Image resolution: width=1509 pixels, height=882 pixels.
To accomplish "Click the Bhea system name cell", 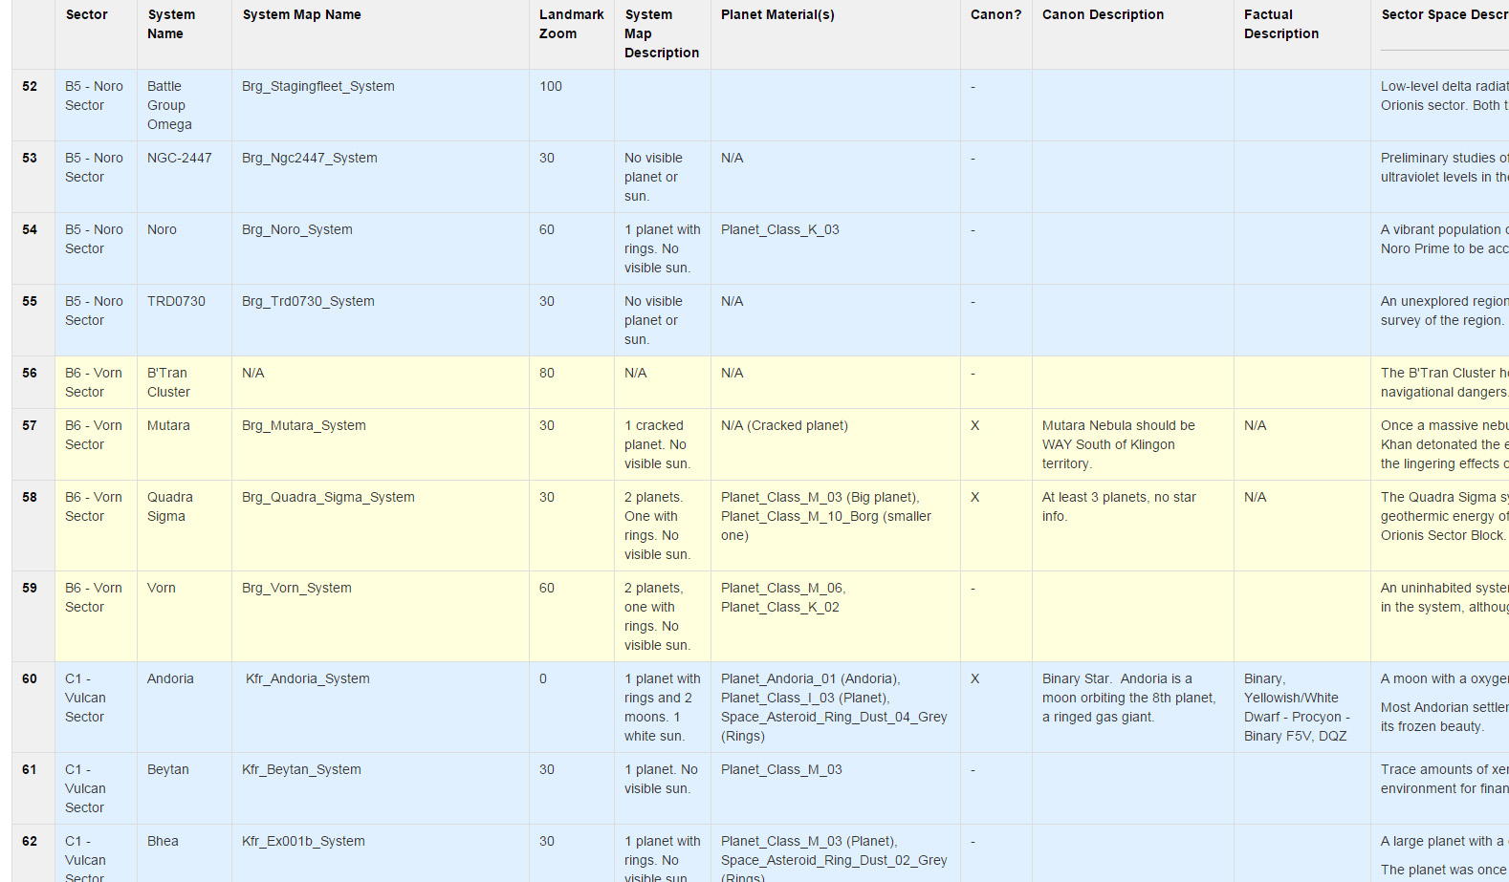I will click(185, 853).
